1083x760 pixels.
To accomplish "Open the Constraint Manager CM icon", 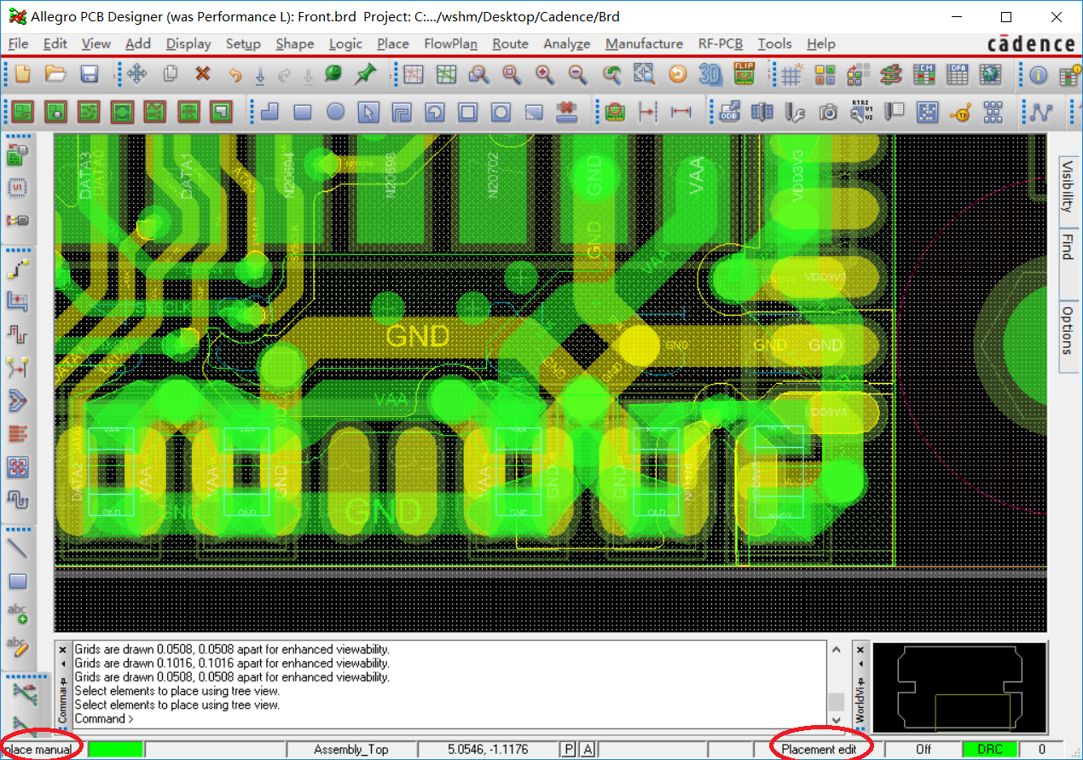I will [x=924, y=75].
